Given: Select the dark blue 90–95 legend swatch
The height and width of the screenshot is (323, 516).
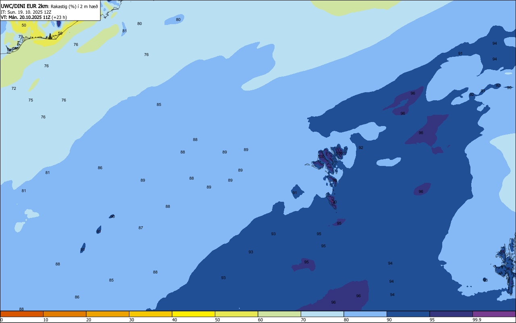Looking at the screenshot, I should (x=408, y=314).
